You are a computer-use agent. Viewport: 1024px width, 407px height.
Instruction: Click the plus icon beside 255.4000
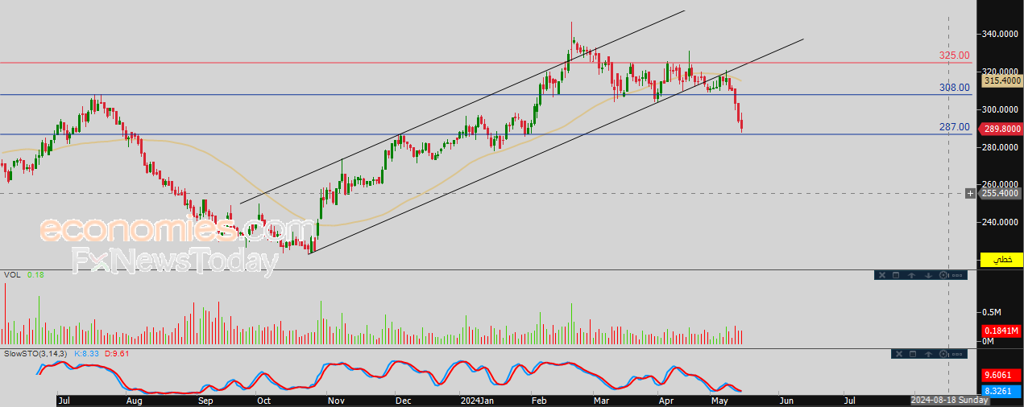970,193
